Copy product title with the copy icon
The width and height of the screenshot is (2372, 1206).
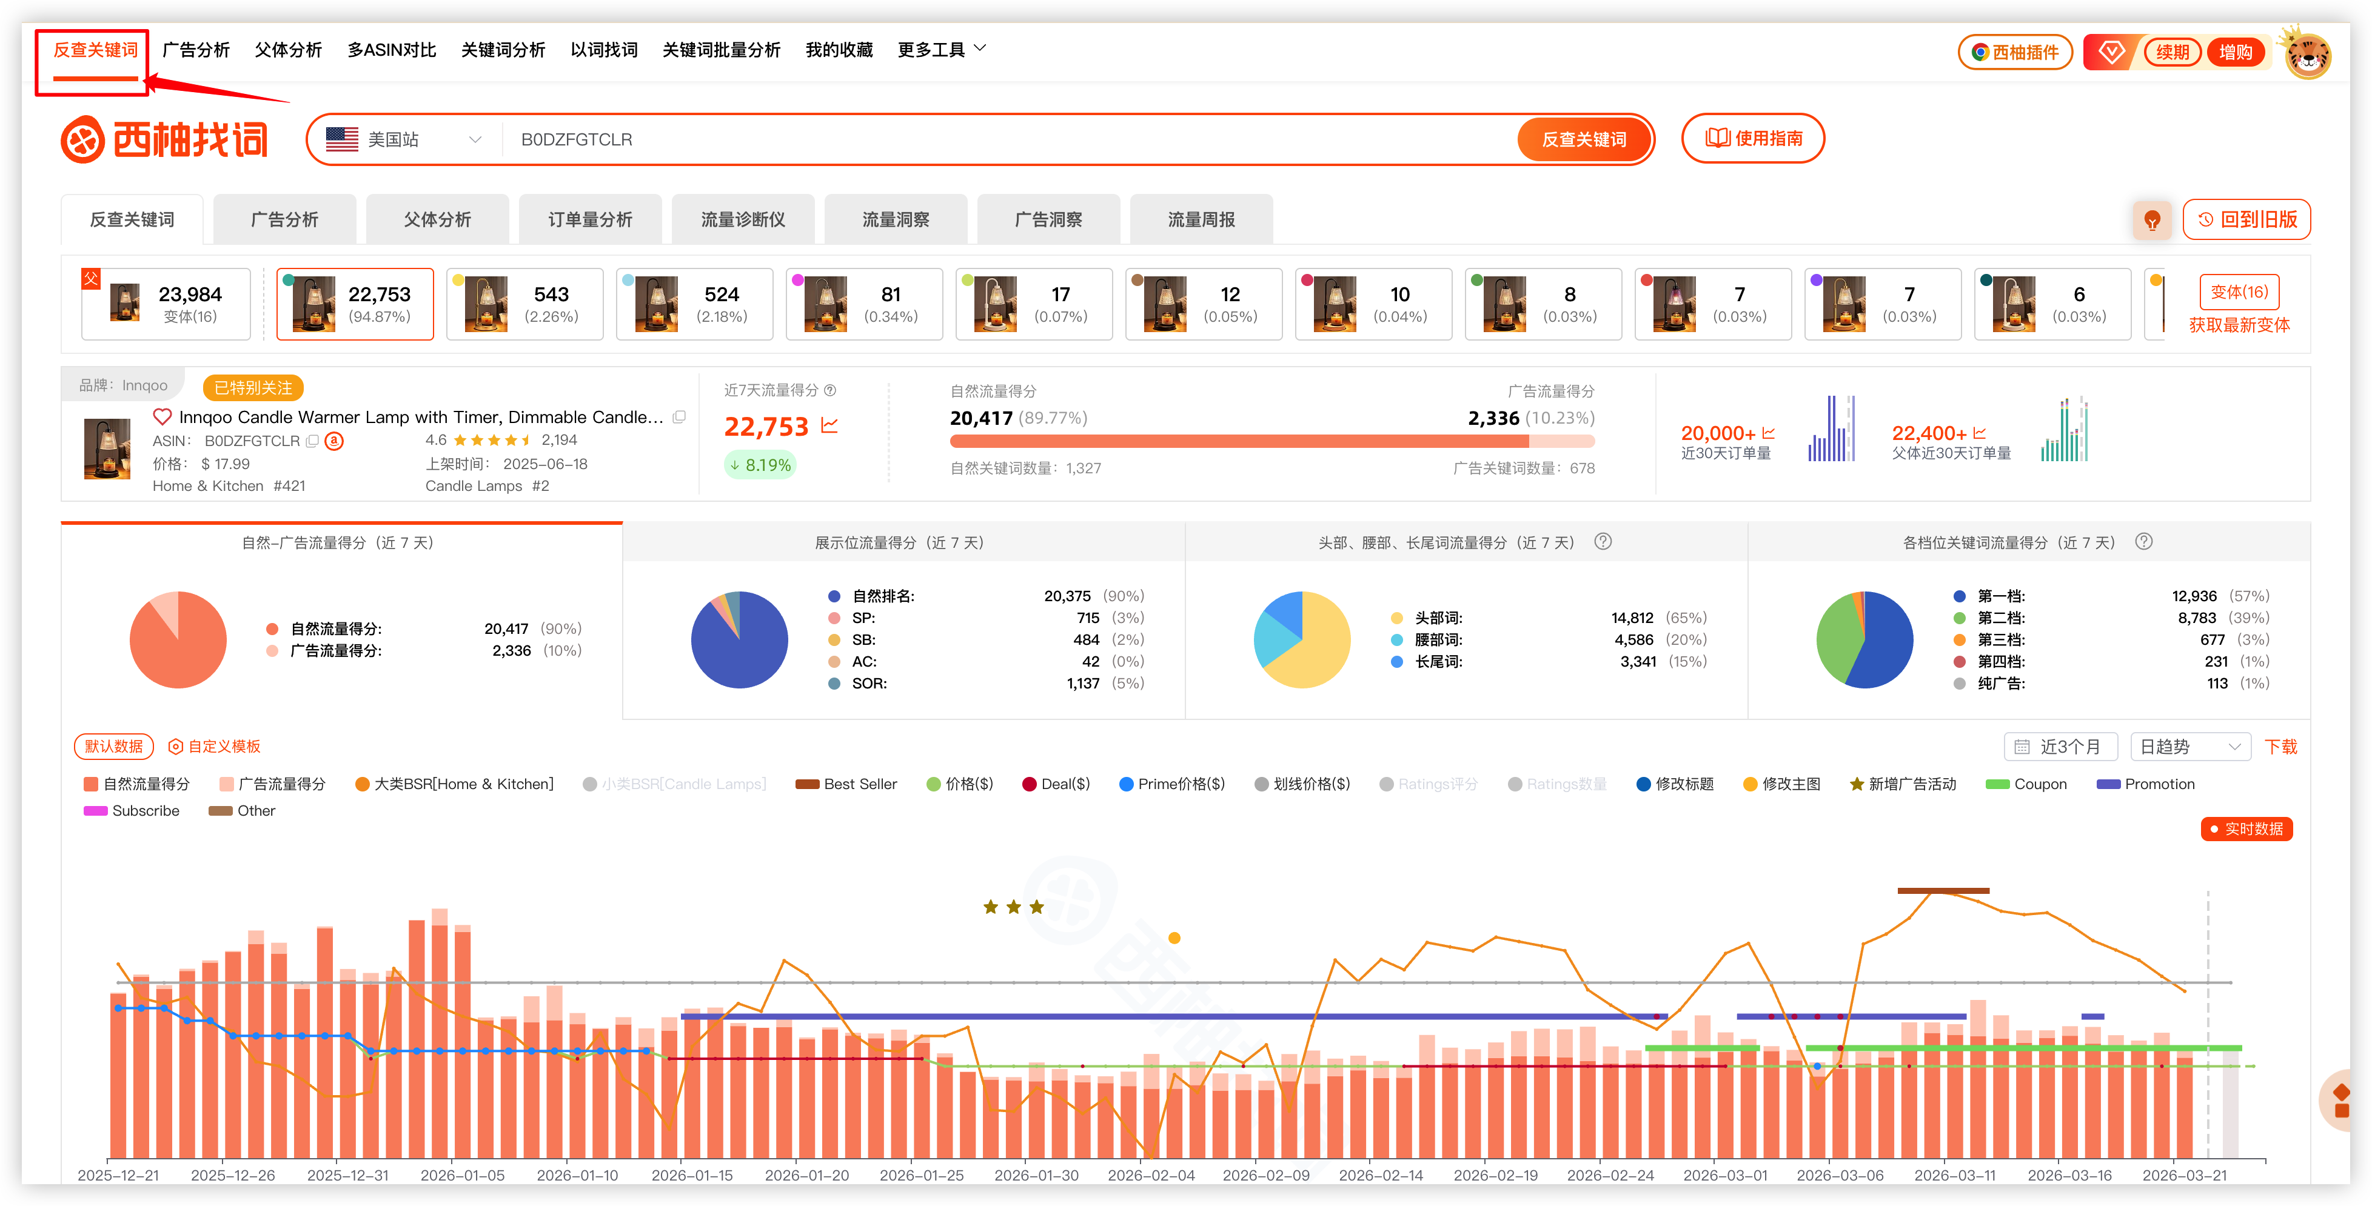(680, 417)
